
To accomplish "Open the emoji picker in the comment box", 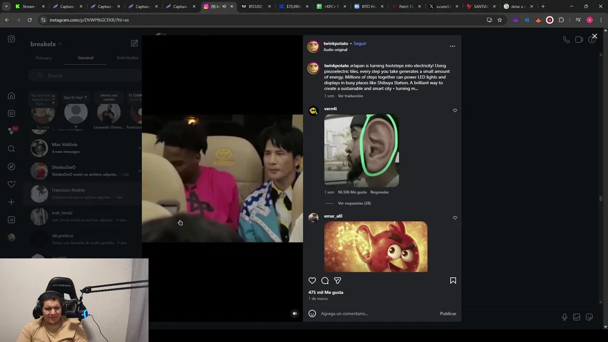I will [312, 313].
